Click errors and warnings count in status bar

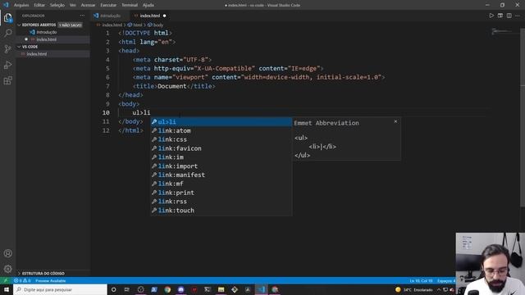pyautogui.click(x=22, y=280)
